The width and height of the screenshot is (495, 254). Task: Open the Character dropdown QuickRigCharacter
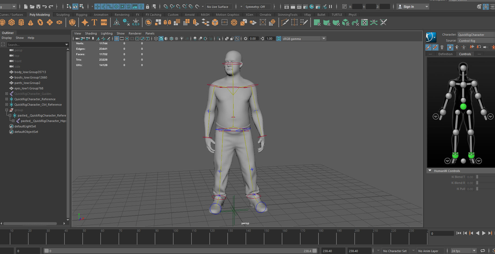(x=476, y=35)
